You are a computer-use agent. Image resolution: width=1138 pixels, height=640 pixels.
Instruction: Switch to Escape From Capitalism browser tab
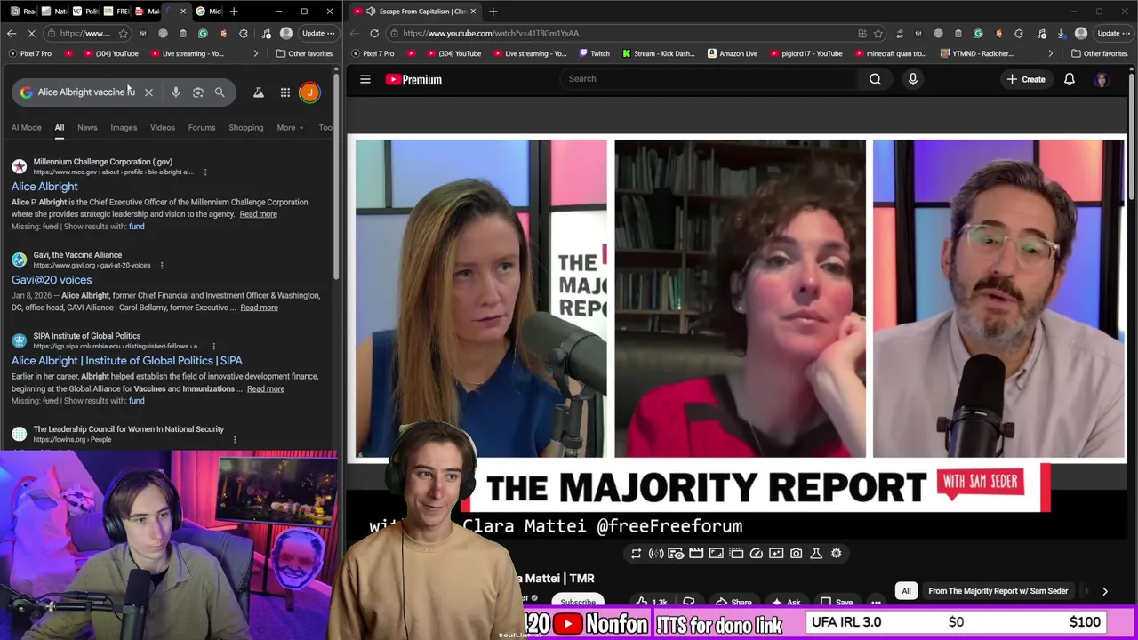(414, 12)
